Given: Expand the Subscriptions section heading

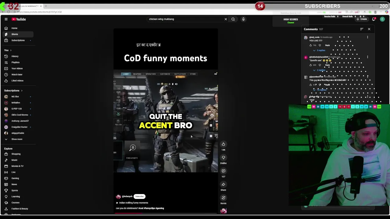Looking at the screenshot, I should (x=13, y=91).
